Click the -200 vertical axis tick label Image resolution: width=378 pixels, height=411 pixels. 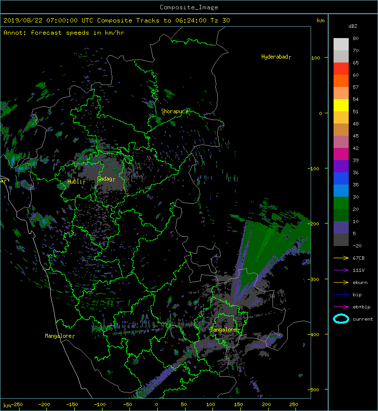tap(314, 224)
